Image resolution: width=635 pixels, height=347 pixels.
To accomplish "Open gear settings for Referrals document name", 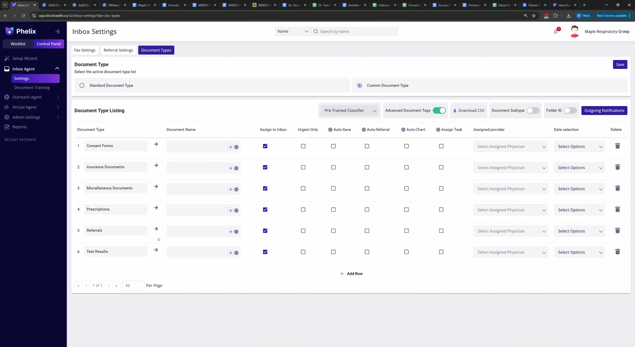I will pos(236,231).
